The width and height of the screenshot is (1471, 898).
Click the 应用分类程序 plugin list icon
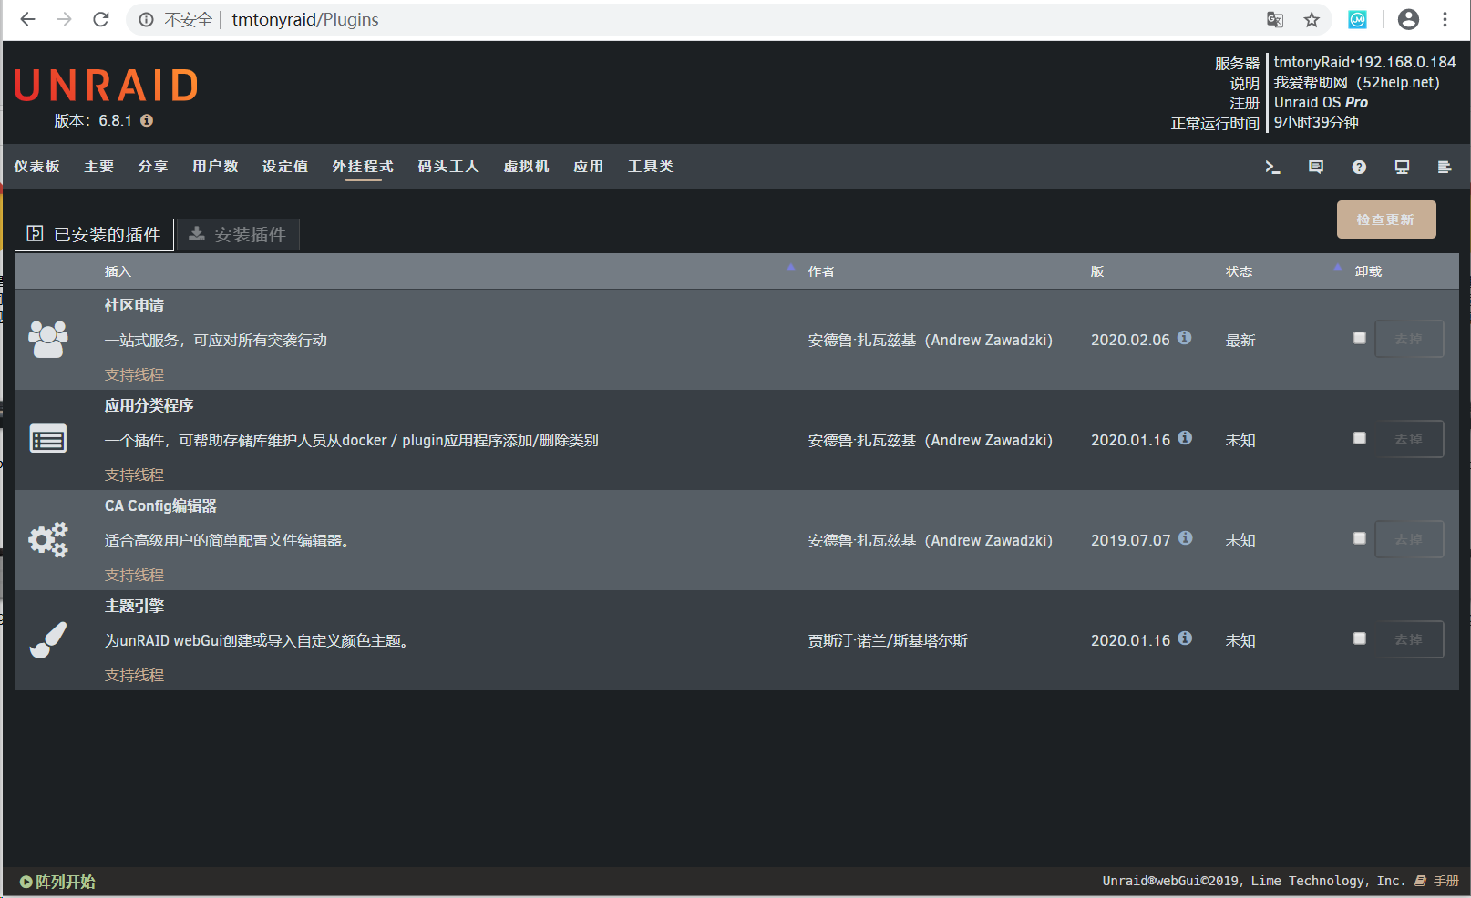pyautogui.click(x=48, y=439)
